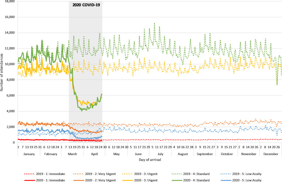Click the '2,000' y-axis value
The image size is (282, 182).
[x=11, y=127]
